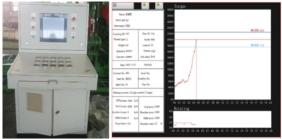This screenshot has width=282, height=139.
Task: Select Final torque value 2004
Action: coord(130,106)
